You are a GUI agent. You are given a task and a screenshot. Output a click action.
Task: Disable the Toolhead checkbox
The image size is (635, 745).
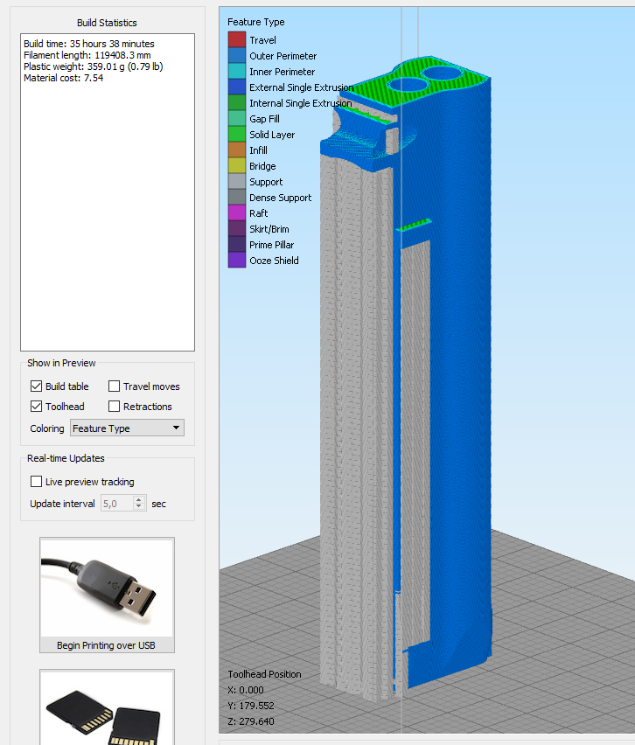pos(36,407)
